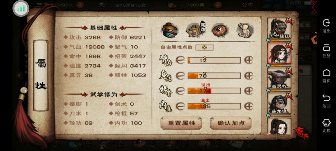Select the 商昊乾 character portrait
This screenshot has height=151, width=336.
(x=279, y=79)
